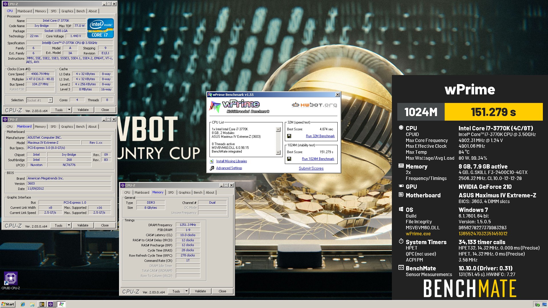Click the DRAM Frequency 1251.3 MHz field
Viewport: 548px width, 308px height.
[x=188, y=225]
